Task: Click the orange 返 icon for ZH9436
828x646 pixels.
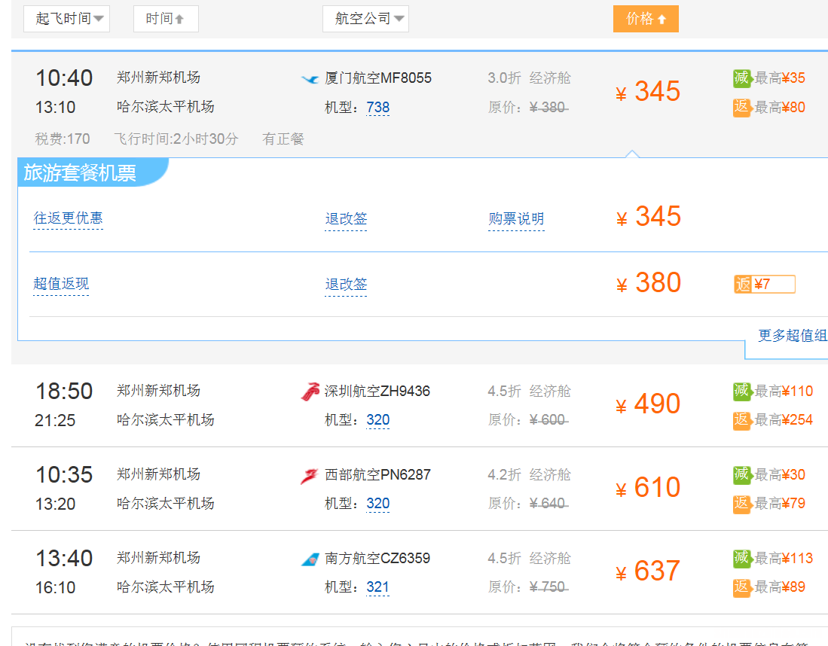Action: point(742,420)
